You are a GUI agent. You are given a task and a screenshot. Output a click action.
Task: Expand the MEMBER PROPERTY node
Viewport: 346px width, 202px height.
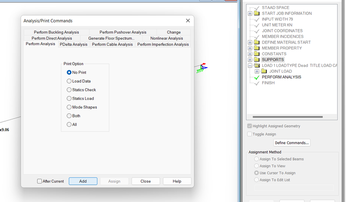[x=250, y=48]
